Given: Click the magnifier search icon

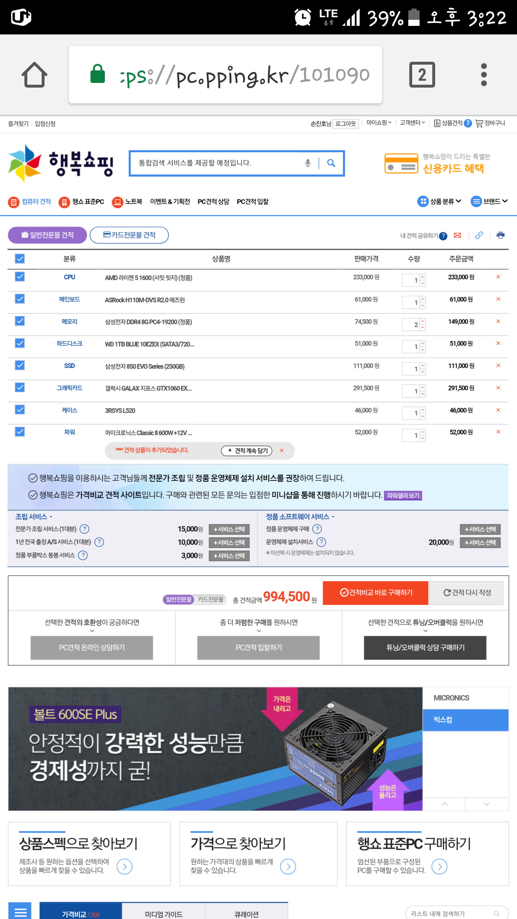Looking at the screenshot, I should 331,163.
